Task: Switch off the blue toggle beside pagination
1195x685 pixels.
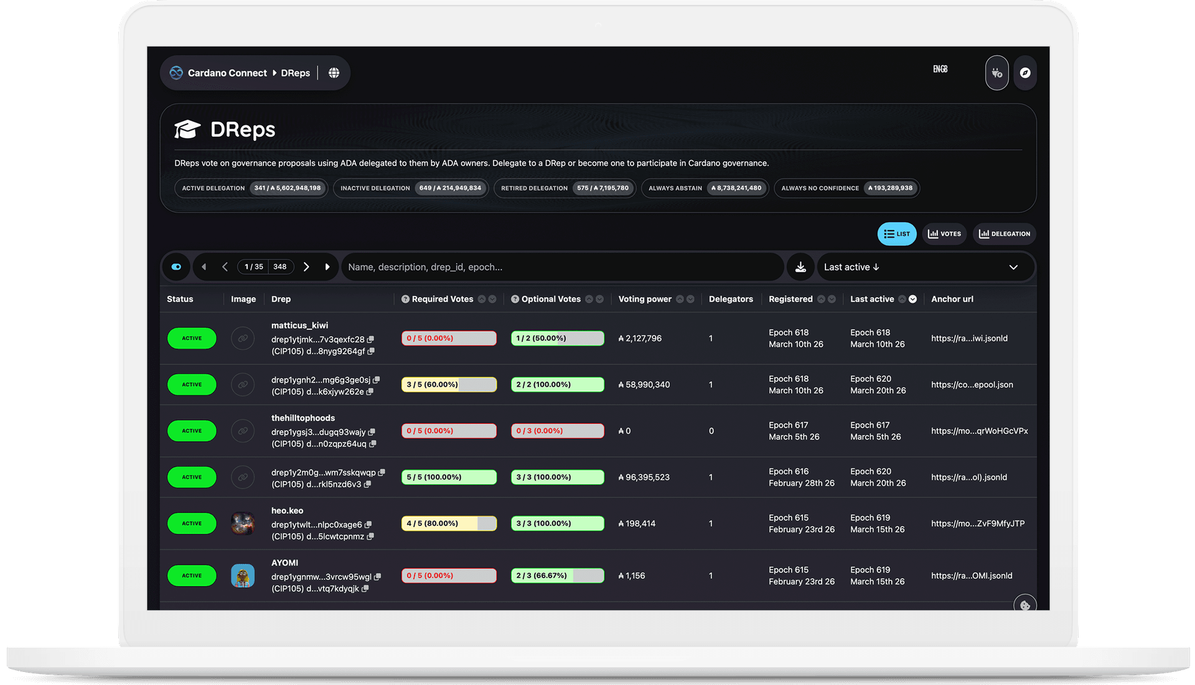Action: [x=176, y=267]
